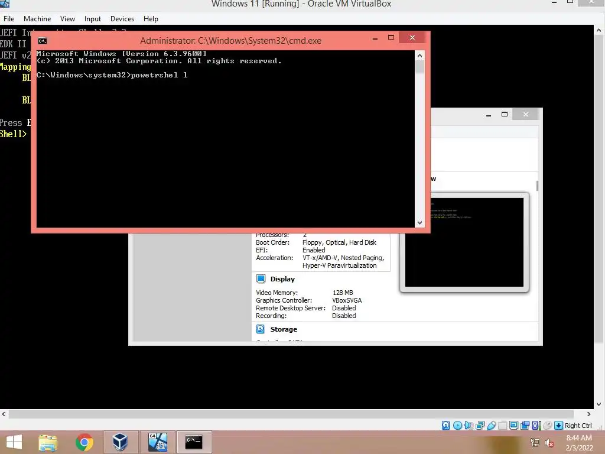Click the VM horizontal scrollbar thumb

pyautogui.click(x=291, y=414)
